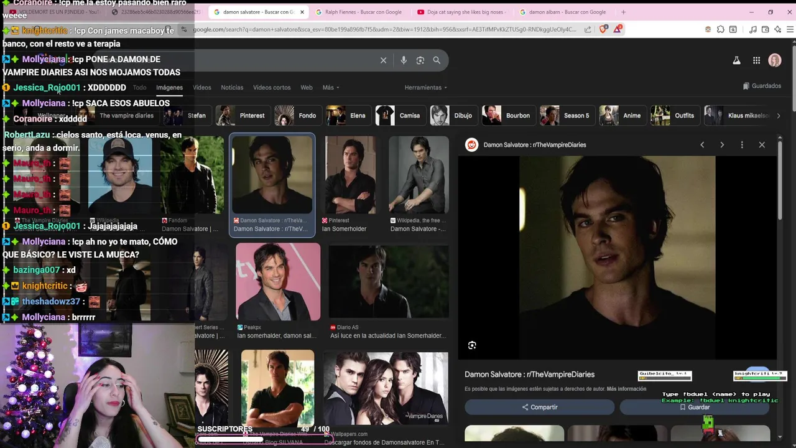Start voice search with the microphone icon
This screenshot has height=448, width=796.
click(404, 60)
